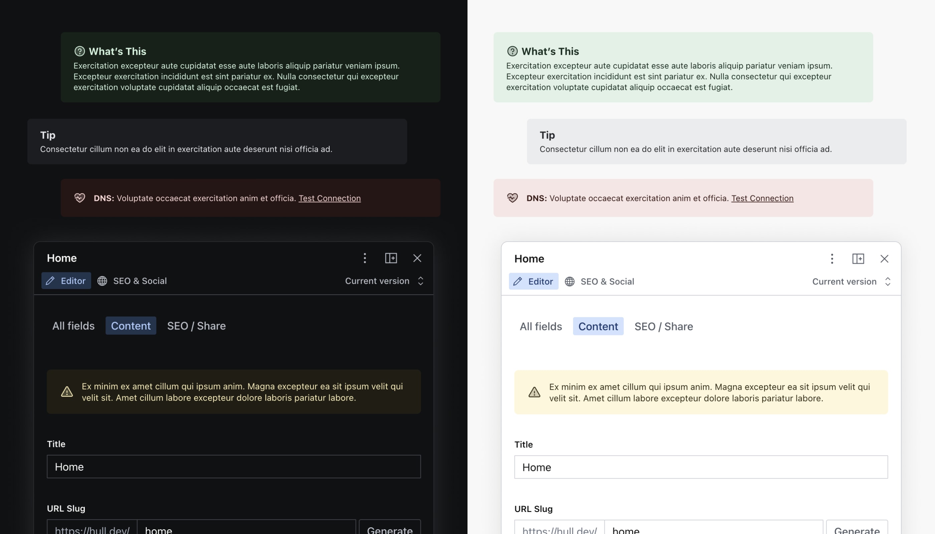935x534 pixels.
Task: Click the heartbeat icon in light DNS banner
Action: point(512,198)
